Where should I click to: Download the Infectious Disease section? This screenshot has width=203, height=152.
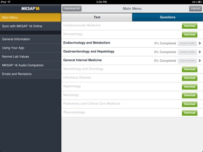coord(189,78)
